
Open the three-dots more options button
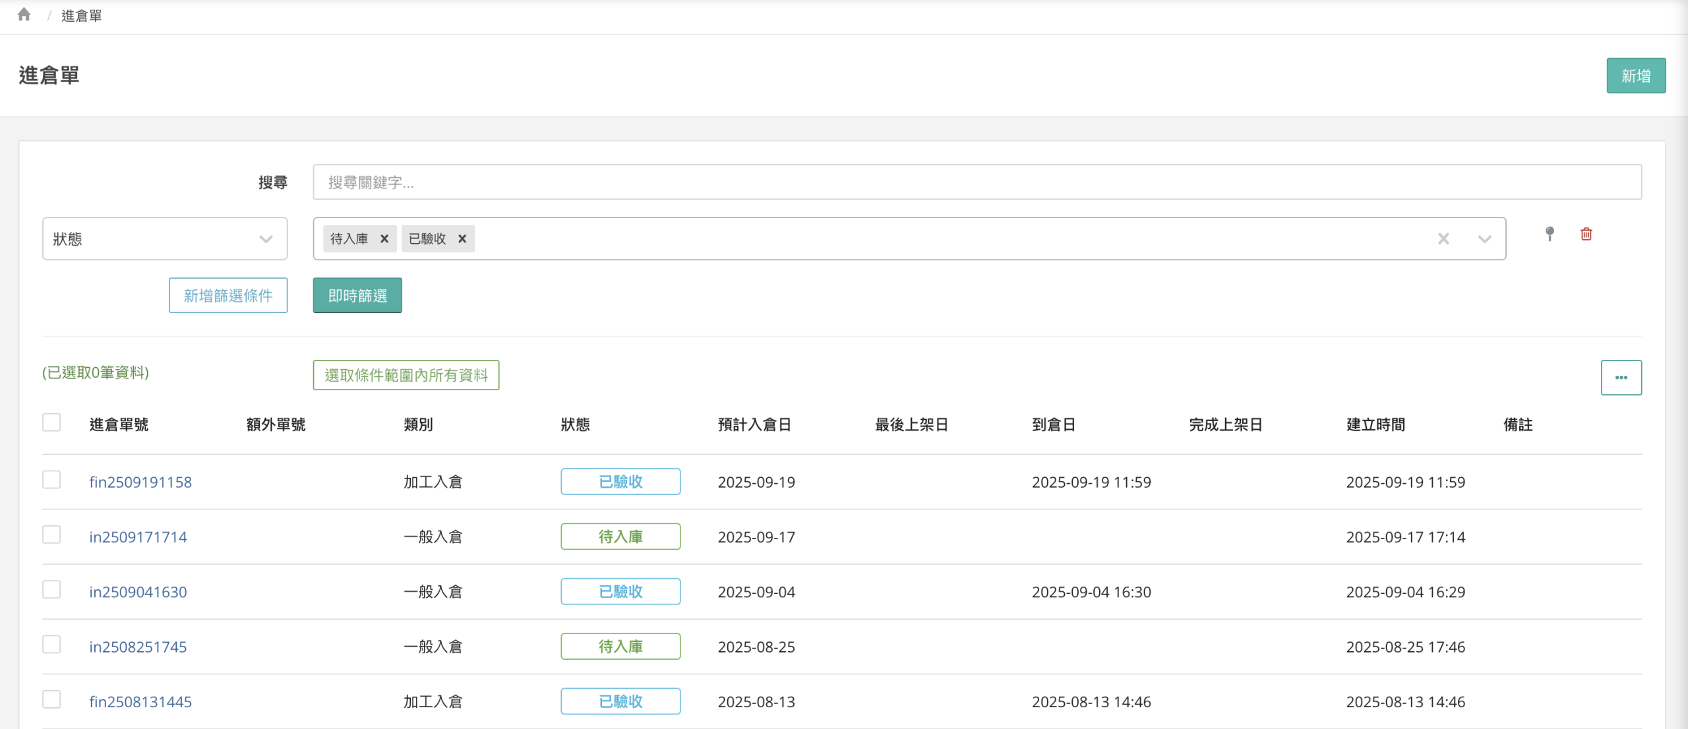pos(1621,378)
